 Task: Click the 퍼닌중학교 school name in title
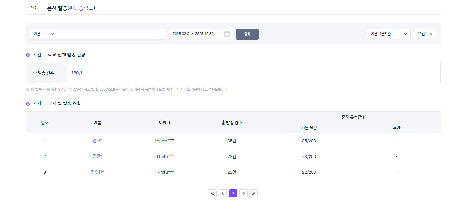(81, 8)
